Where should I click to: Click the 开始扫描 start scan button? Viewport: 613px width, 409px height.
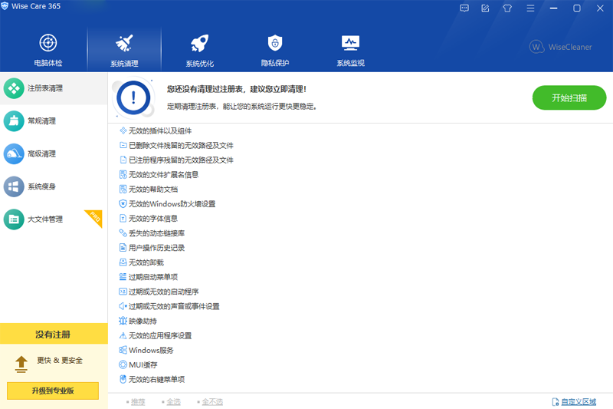click(569, 98)
